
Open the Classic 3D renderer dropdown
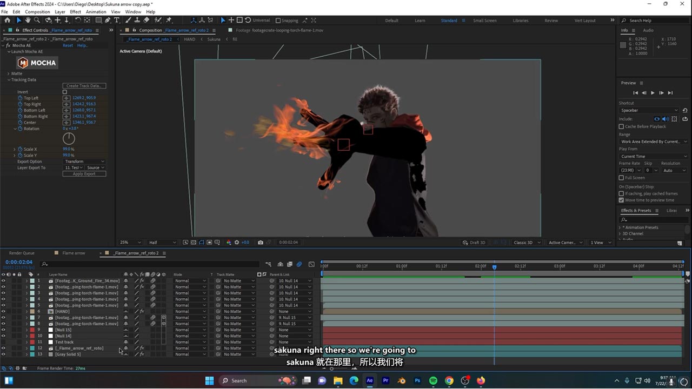click(527, 243)
